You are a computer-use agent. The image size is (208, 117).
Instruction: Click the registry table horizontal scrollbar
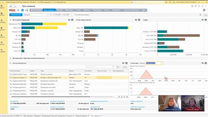[x=50, y=97]
